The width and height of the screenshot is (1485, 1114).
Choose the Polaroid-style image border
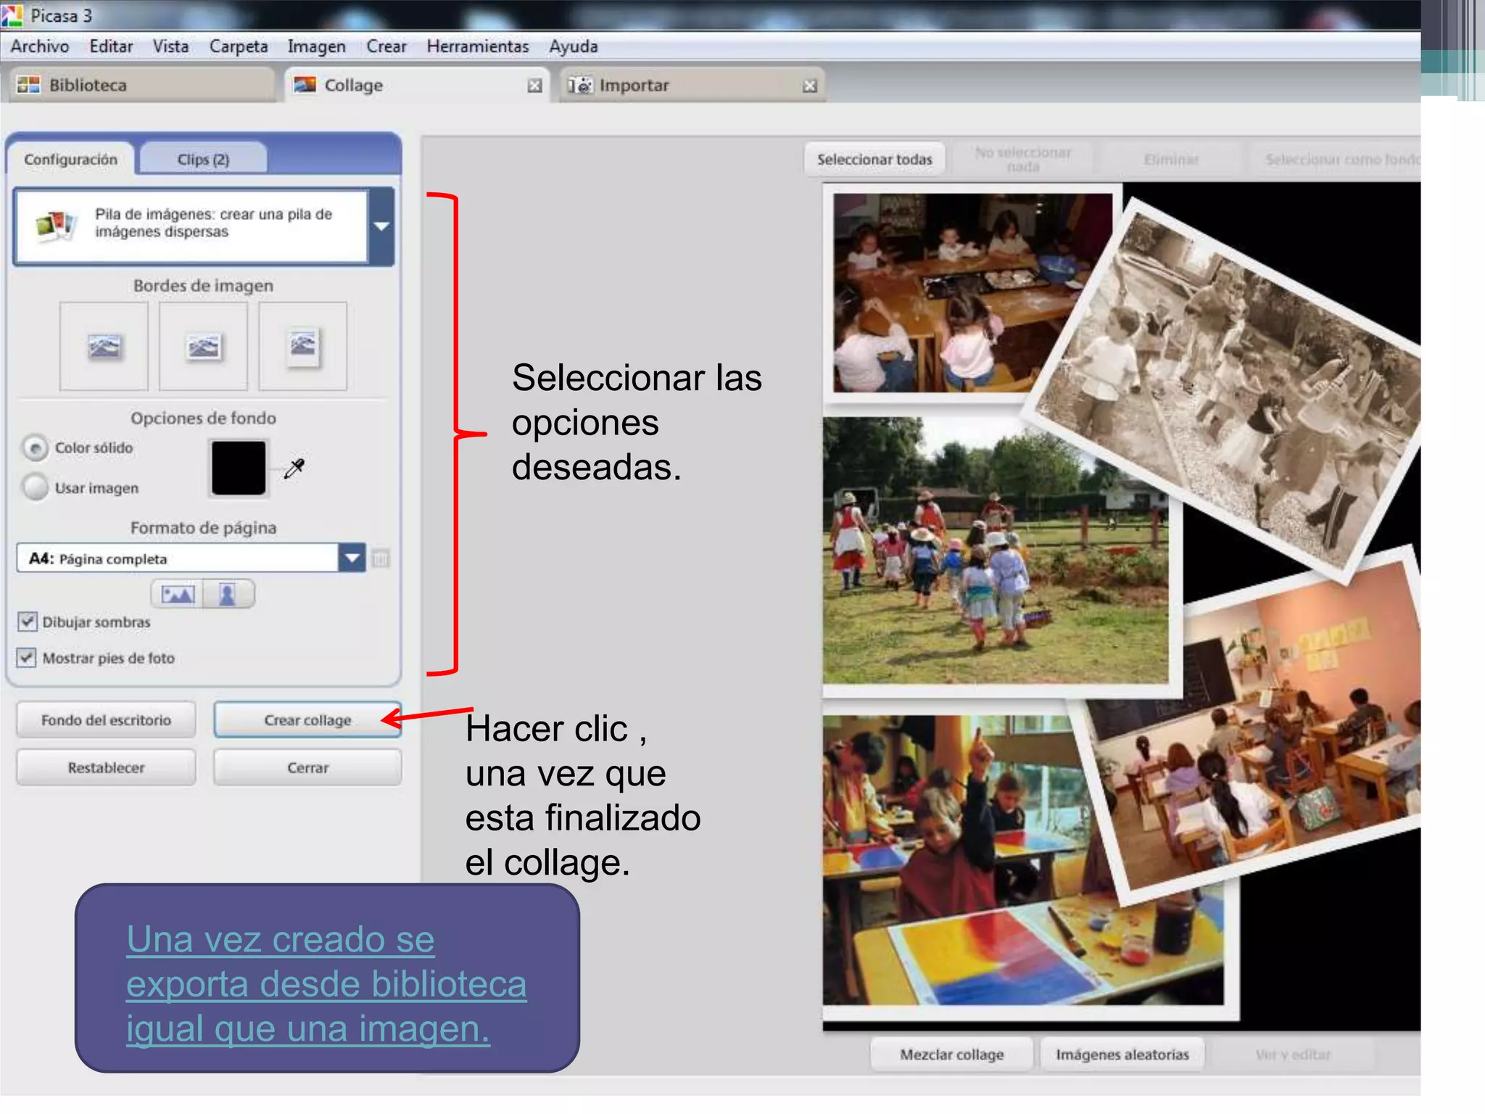pyautogui.click(x=302, y=347)
